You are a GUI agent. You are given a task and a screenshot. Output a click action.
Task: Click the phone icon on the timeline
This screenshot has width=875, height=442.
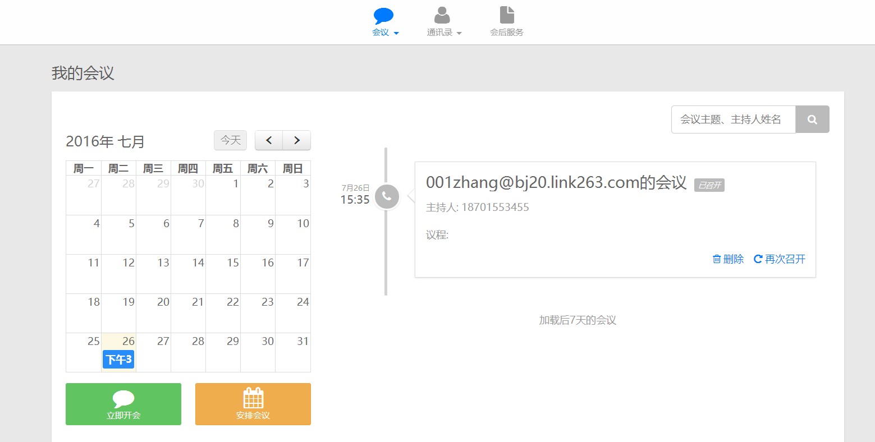point(387,196)
